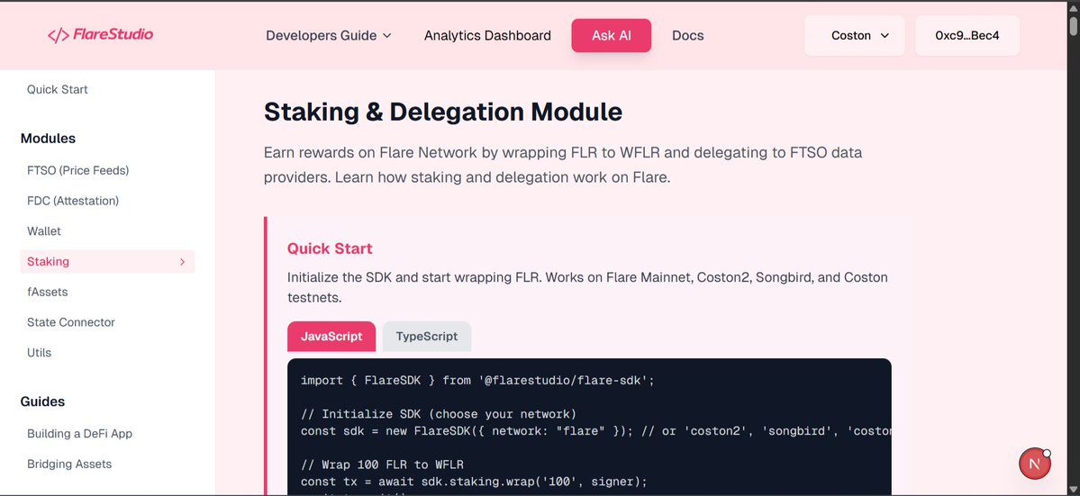The image size is (1080, 496).
Task: Open the Building a DeFi App guide
Action: click(80, 433)
